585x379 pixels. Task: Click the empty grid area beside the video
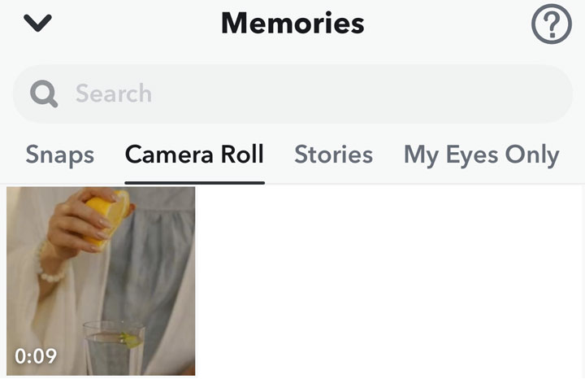(390, 281)
